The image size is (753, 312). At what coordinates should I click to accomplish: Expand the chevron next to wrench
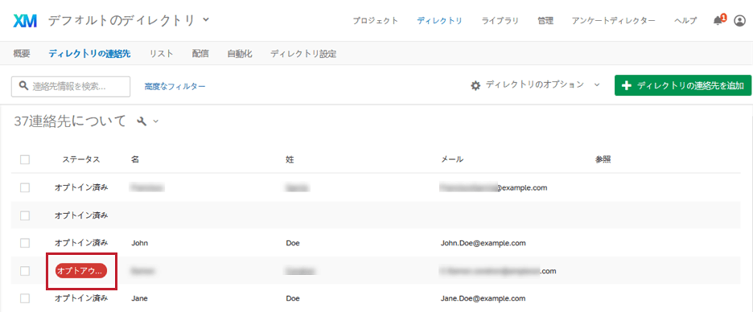tap(155, 122)
